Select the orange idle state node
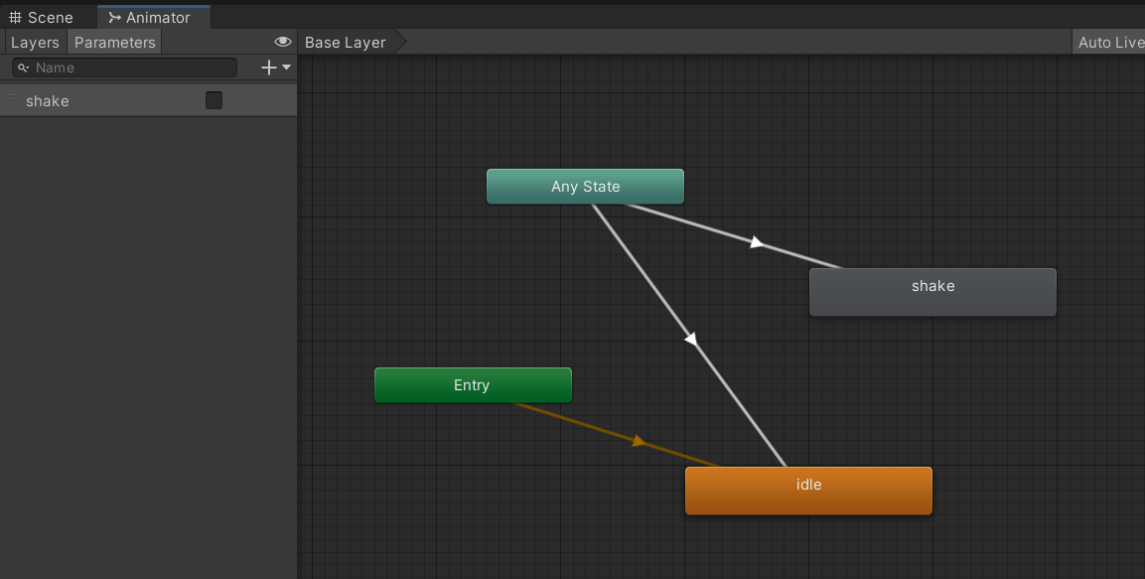The width and height of the screenshot is (1145, 579). click(808, 491)
